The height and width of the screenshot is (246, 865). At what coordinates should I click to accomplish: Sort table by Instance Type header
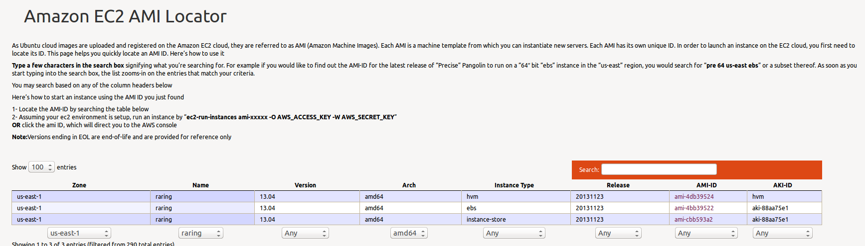[514, 185]
